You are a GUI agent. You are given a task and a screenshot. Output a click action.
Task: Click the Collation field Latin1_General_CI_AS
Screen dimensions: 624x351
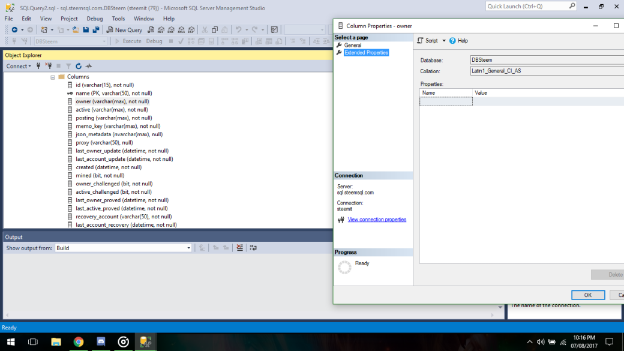(x=547, y=71)
